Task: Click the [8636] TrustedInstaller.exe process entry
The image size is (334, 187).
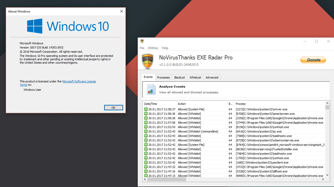Action: pos(267,149)
